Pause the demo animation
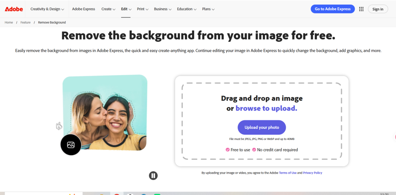Image resolution: width=396 pixels, height=195 pixels. click(154, 176)
